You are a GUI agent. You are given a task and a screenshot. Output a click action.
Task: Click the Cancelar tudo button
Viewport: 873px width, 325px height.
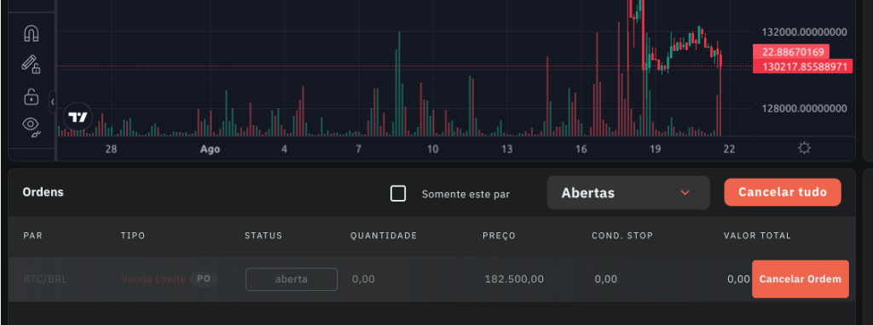point(783,192)
